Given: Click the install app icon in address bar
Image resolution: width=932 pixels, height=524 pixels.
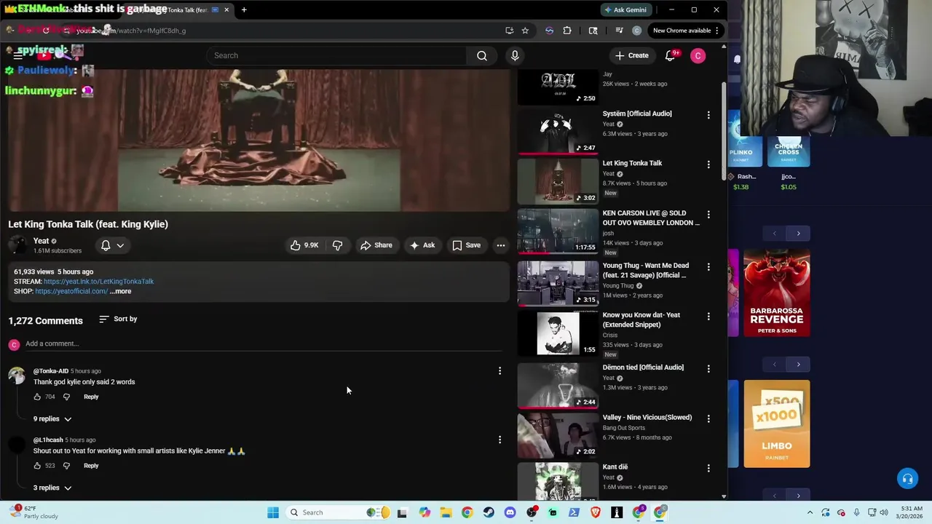Looking at the screenshot, I should pyautogui.click(x=509, y=31).
